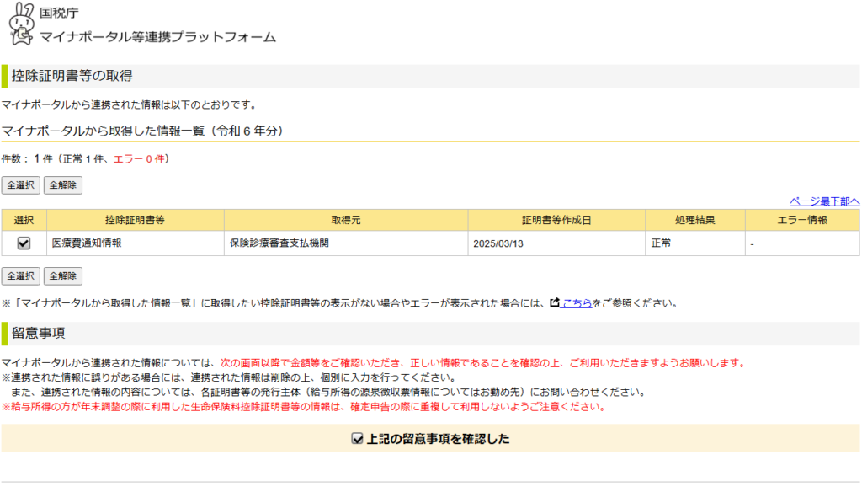Check the 上記の留意事項を確認した checkbox
Screen dimensions: 862x492
pyautogui.click(x=357, y=439)
